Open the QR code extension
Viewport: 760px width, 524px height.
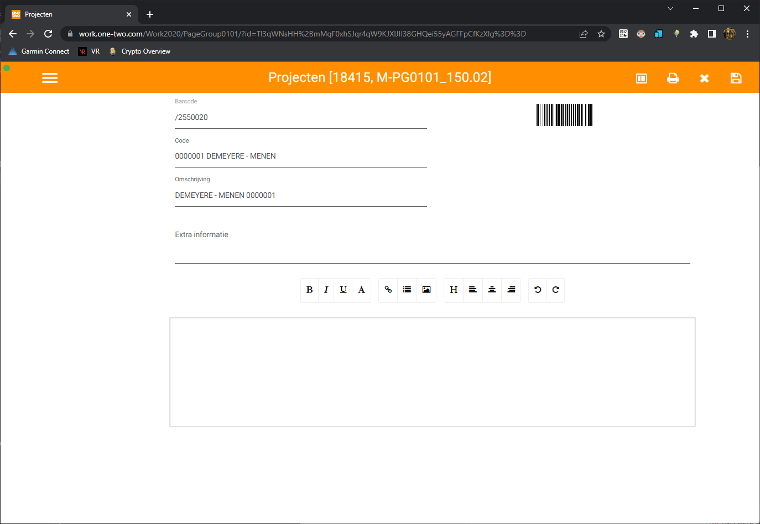(x=623, y=34)
